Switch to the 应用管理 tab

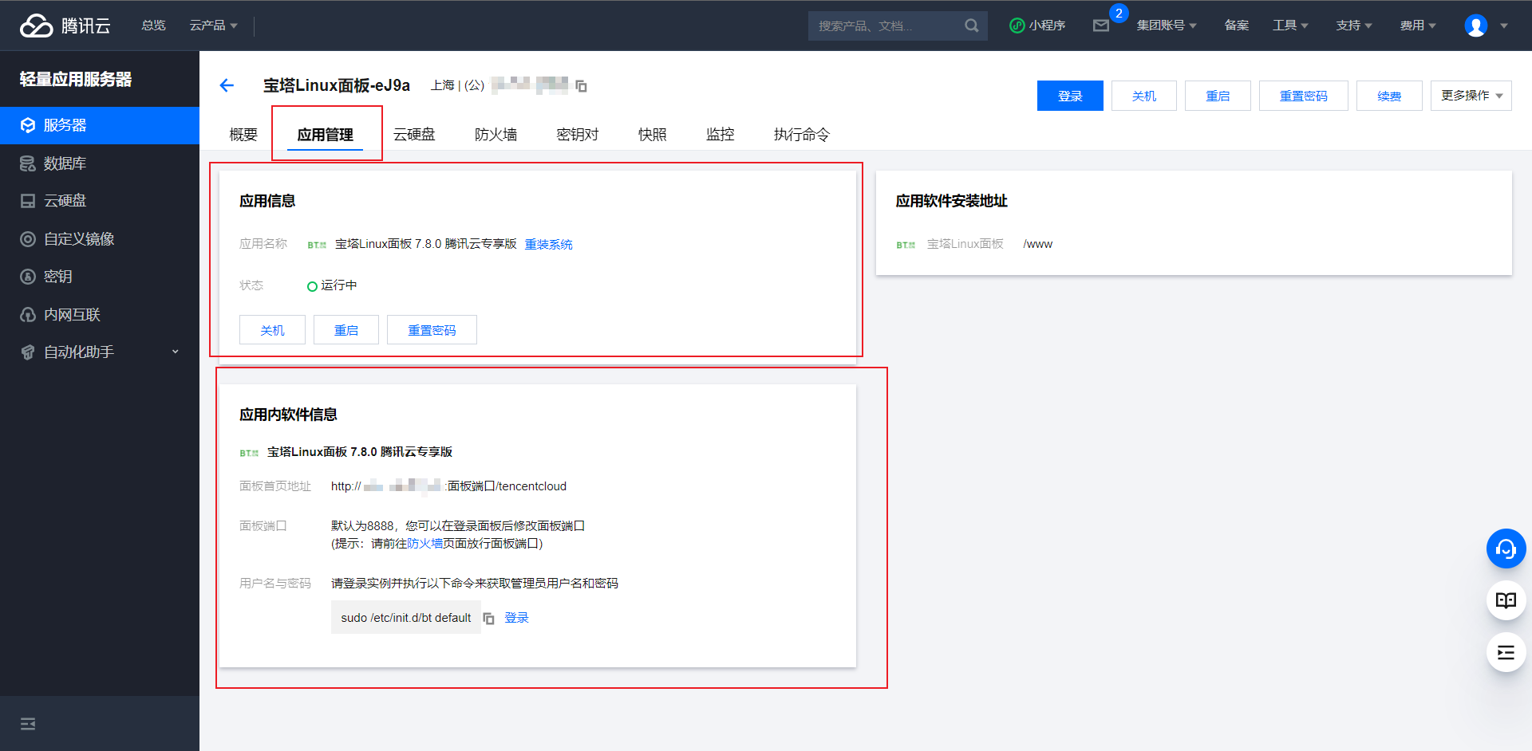(x=326, y=135)
